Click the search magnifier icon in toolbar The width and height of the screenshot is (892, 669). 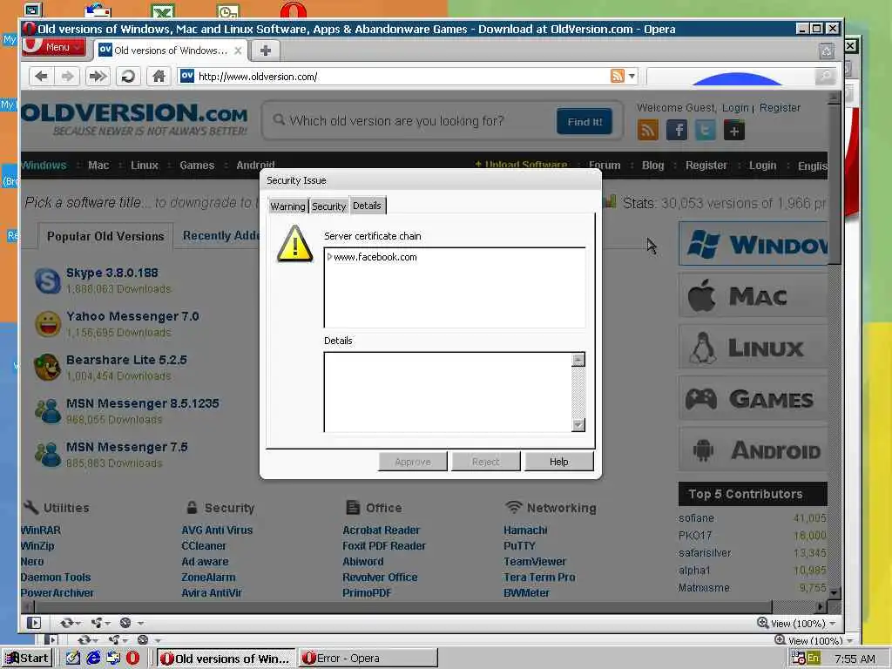click(825, 77)
